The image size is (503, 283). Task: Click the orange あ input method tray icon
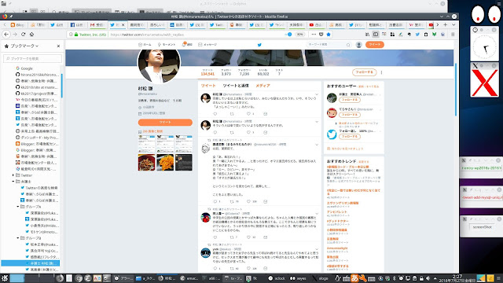point(354,277)
